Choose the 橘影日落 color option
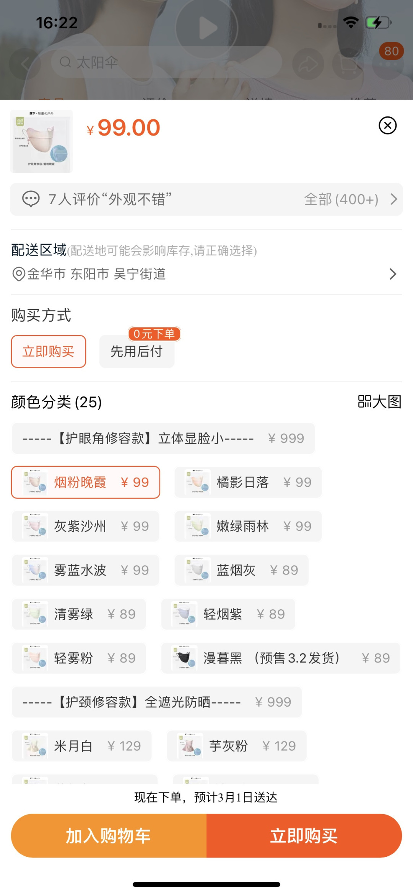This screenshot has height=895, width=413. (x=248, y=483)
